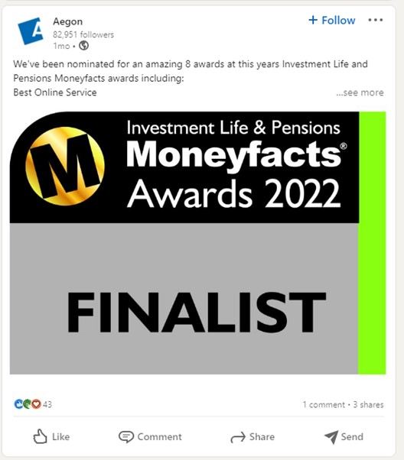The height and width of the screenshot is (460, 404).
Task: Click the speech bubble Comment icon
Action: [x=126, y=436]
